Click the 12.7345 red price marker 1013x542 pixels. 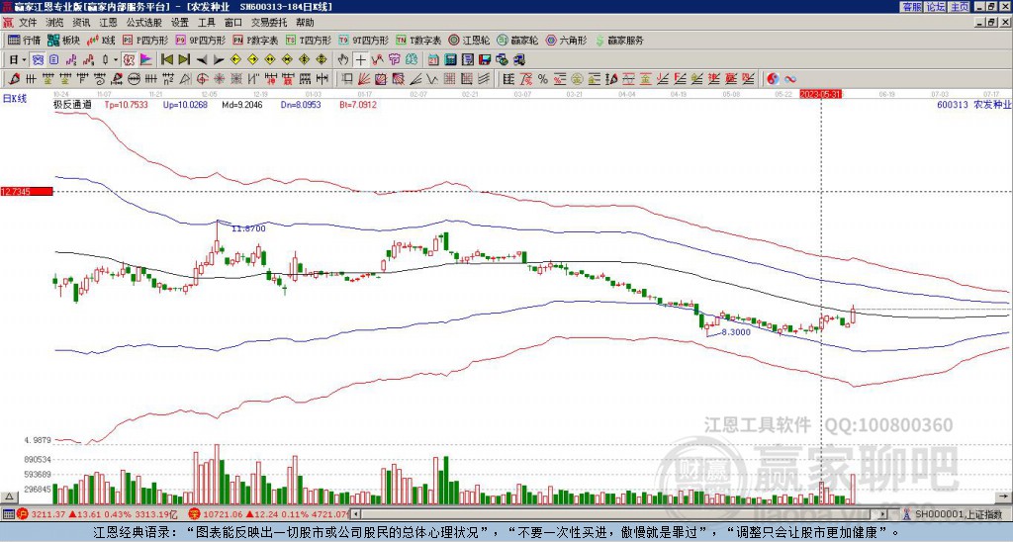(x=26, y=191)
